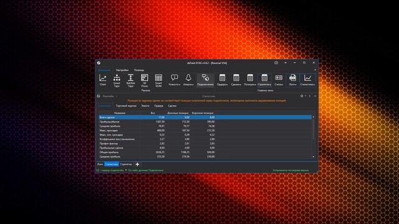Click the camera screenshot icon in title bar
This screenshot has height=224, width=399.
click(276, 62)
